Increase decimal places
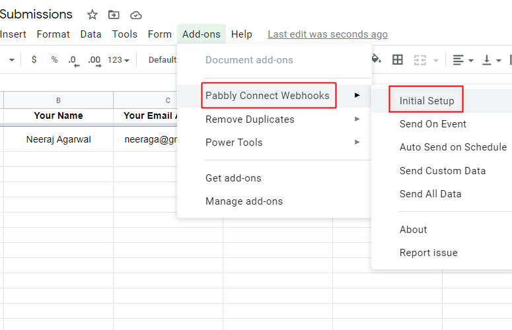This screenshot has height=330, width=512. coord(94,61)
